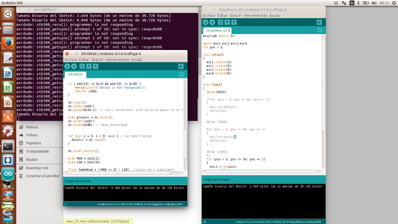Open keyboard layout Es indicator
The image size is (398, 224).
coord(352,3)
